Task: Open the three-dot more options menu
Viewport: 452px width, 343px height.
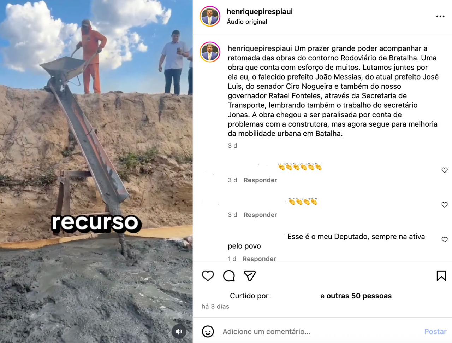Action: (x=440, y=16)
